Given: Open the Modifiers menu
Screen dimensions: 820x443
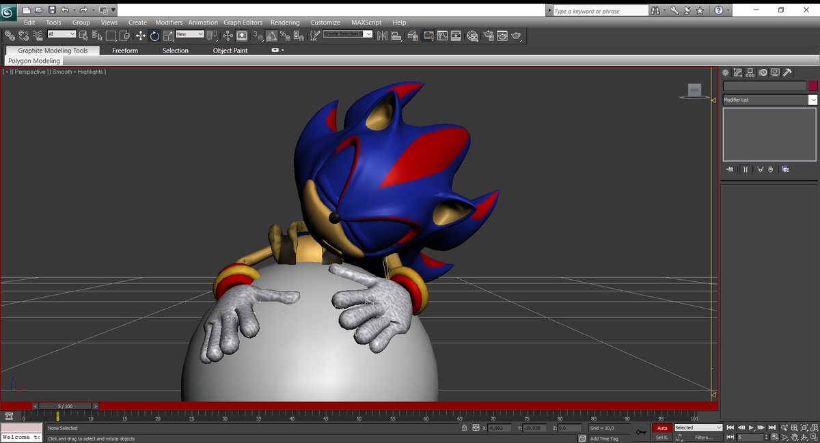Looking at the screenshot, I should point(169,23).
